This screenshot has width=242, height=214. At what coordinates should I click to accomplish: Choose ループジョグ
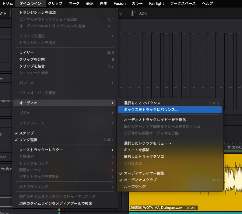170,187
